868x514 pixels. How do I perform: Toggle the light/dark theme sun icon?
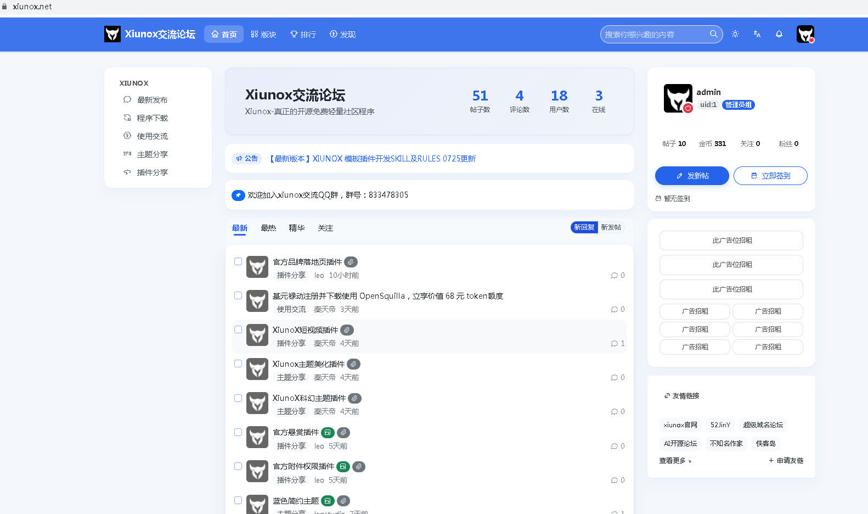click(x=735, y=34)
